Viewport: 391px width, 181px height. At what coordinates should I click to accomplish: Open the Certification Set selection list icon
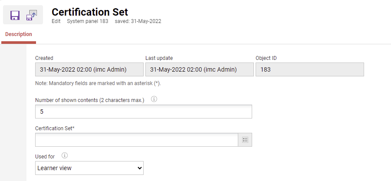(x=245, y=140)
